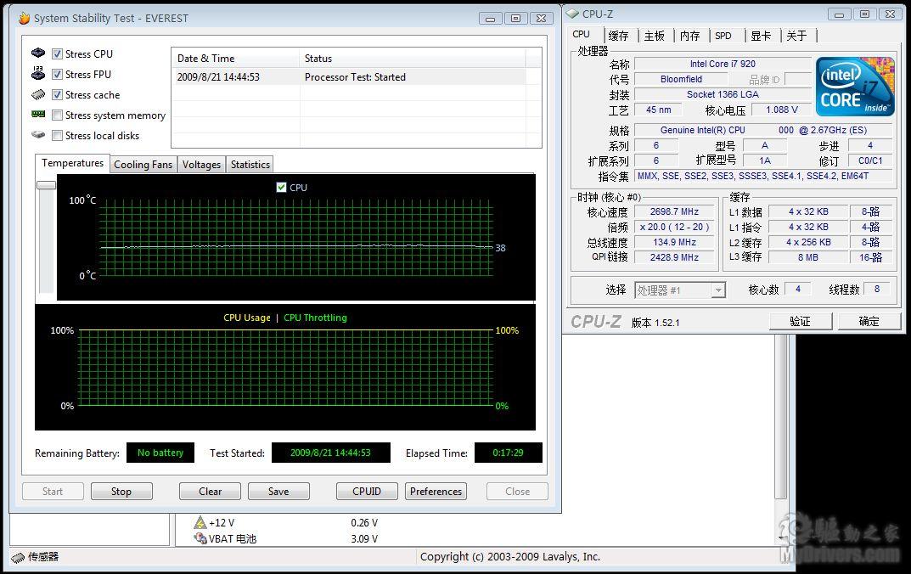Select the Stress CPU processor icon

(37, 53)
